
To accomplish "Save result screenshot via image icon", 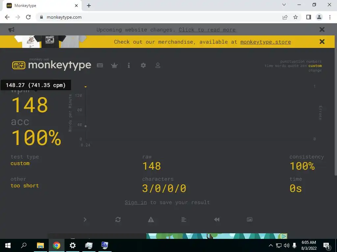I will coord(249,220).
